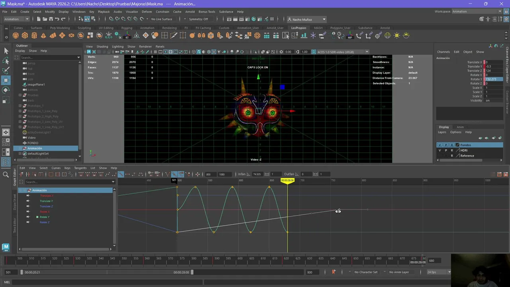Click the asterisk-shaped shelf icon
This screenshot has width=510, height=287.
tap(313, 35)
